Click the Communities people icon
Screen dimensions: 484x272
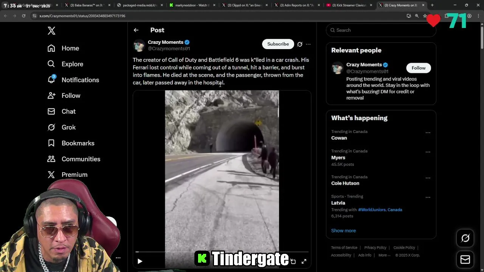pyautogui.click(x=51, y=159)
